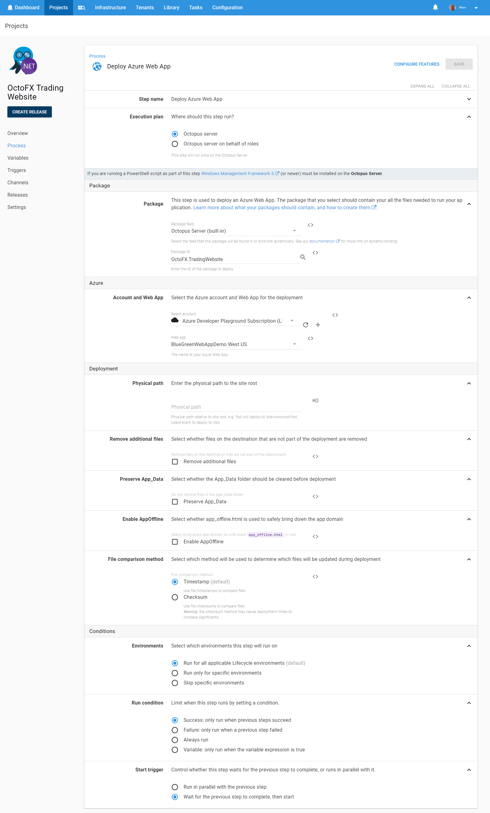The height and width of the screenshot is (813, 490).
Task: Open the Library tab
Action: [171, 8]
